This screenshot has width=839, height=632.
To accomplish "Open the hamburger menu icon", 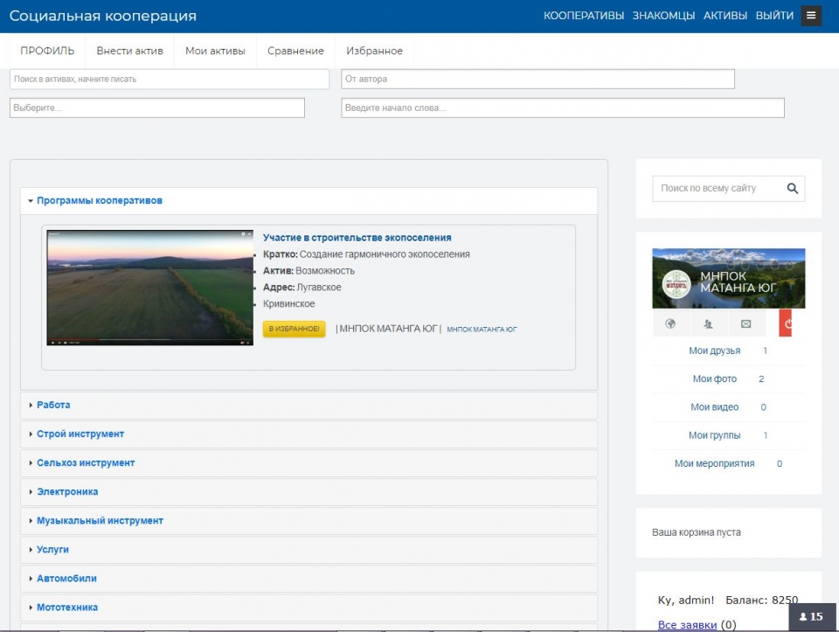I will click(x=811, y=16).
